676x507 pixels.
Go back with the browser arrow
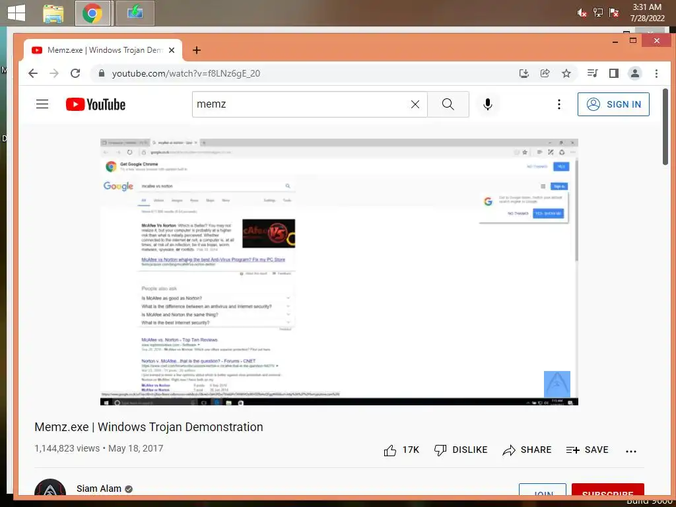pos(33,73)
